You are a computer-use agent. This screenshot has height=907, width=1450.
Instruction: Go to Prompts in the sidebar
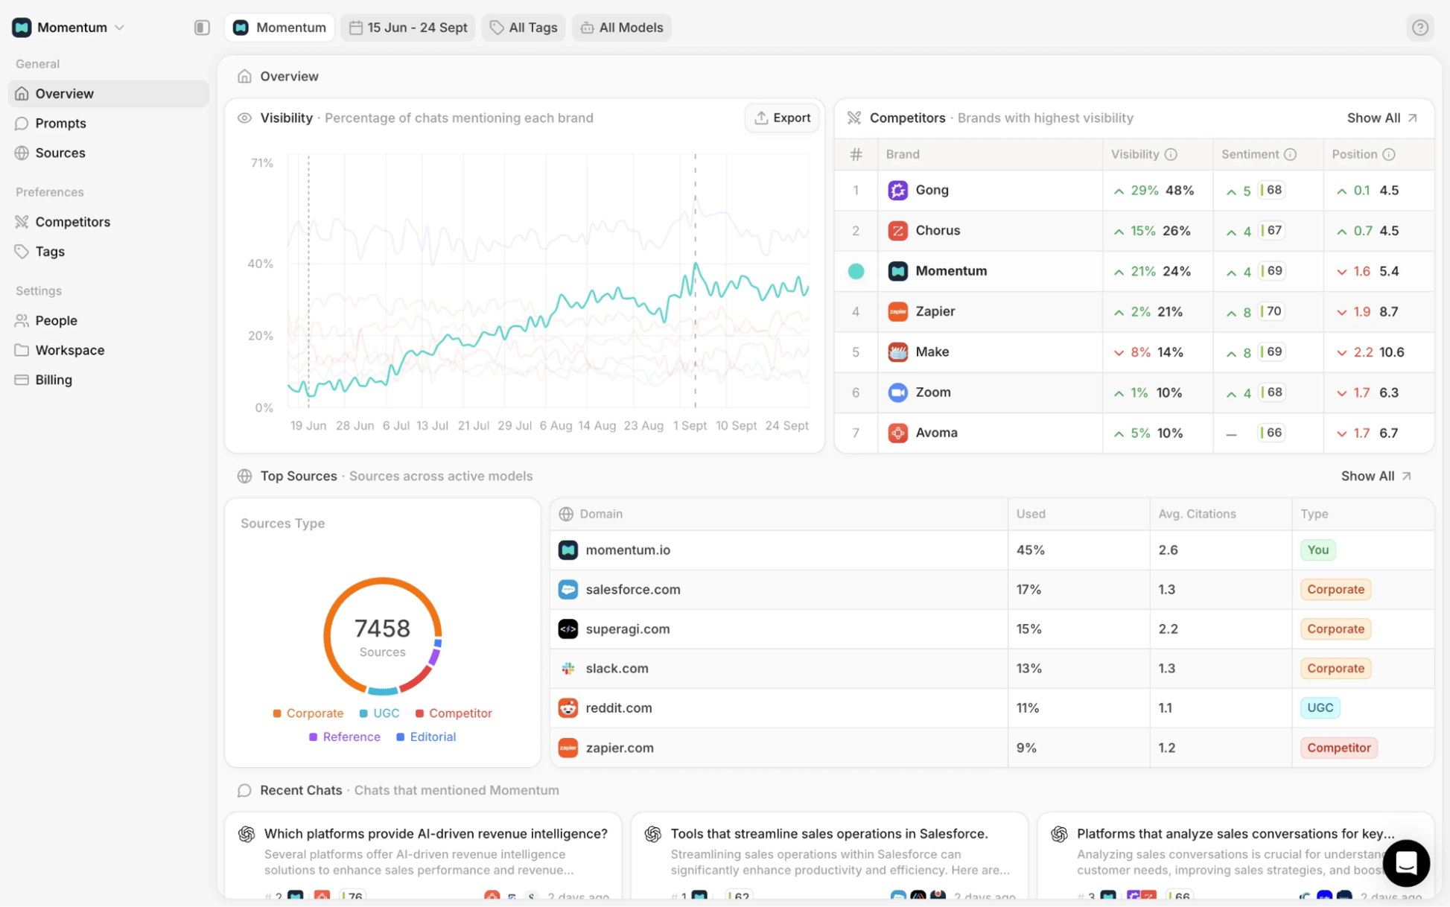pyautogui.click(x=109, y=123)
